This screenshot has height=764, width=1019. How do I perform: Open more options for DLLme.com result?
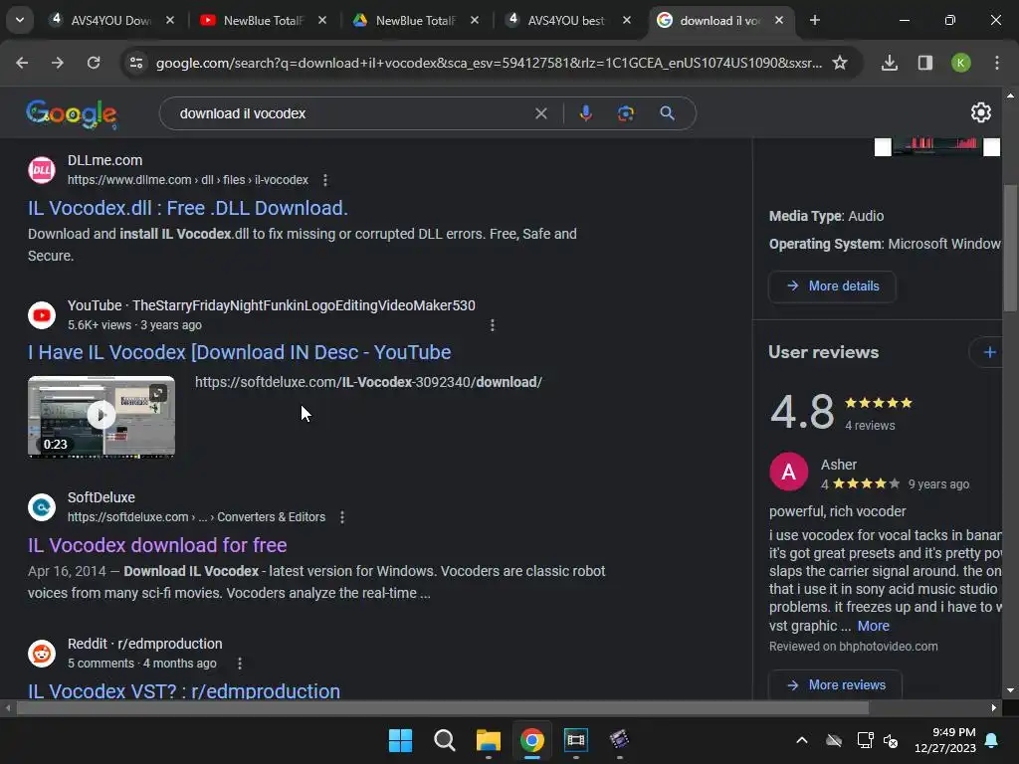pyautogui.click(x=325, y=180)
